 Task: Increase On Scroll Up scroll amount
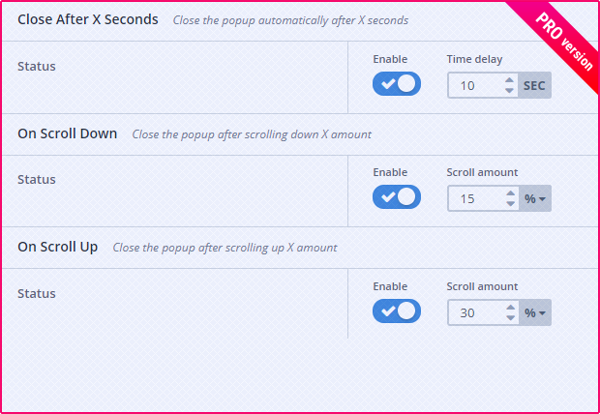click(509, 308)
